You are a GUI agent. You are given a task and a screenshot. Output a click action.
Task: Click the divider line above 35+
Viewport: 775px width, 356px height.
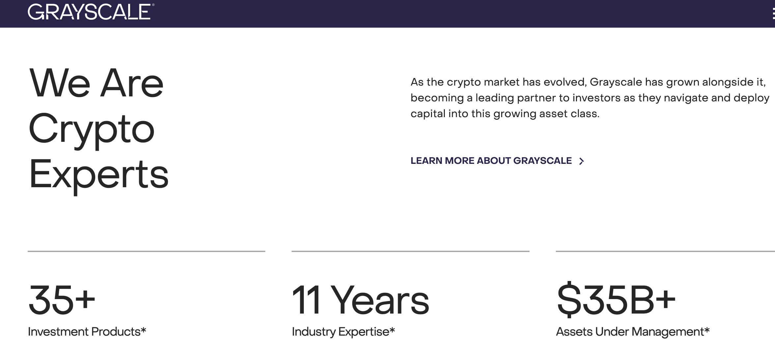click(x=146, y=251)
